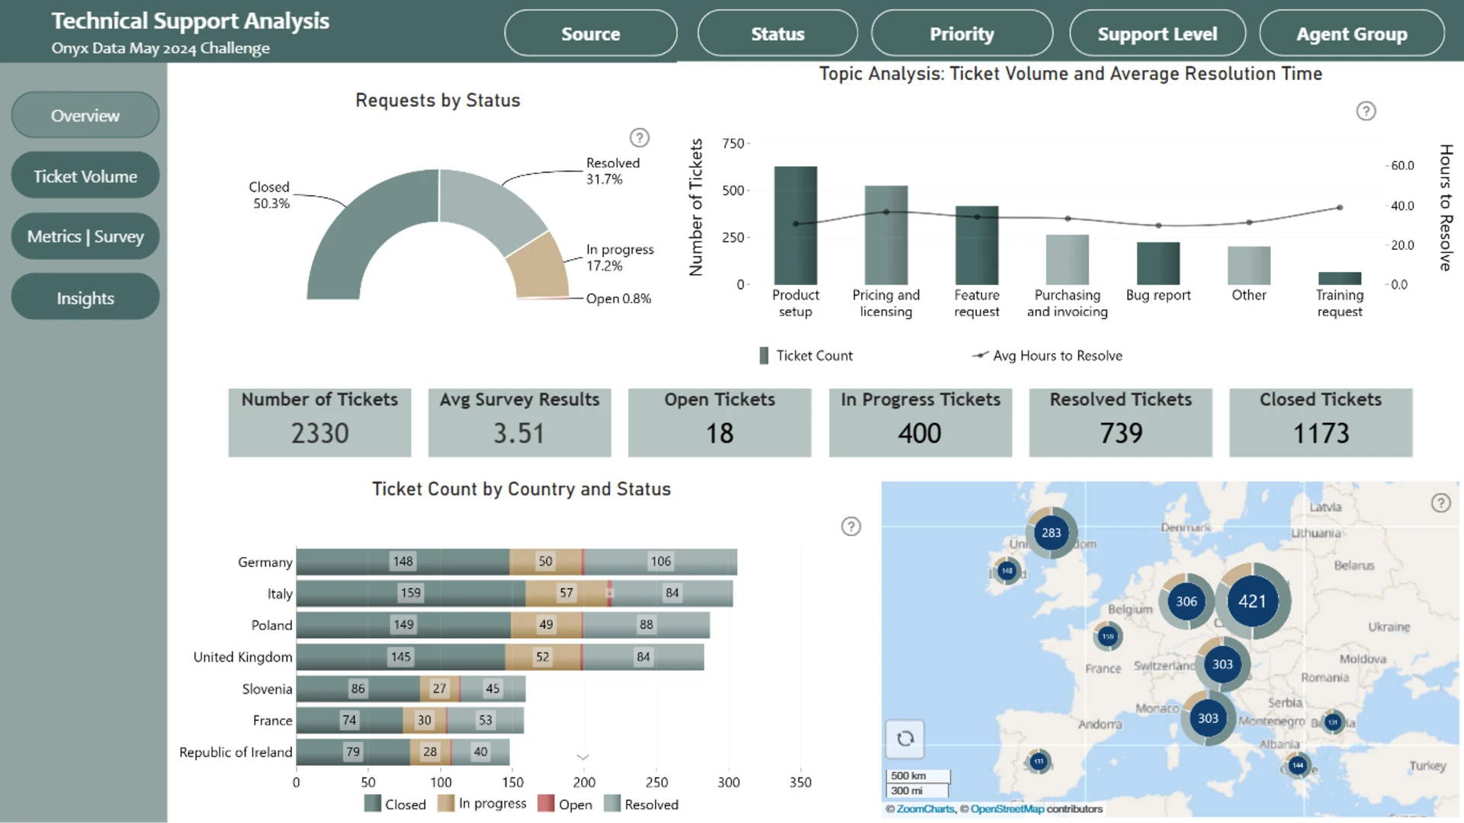Open the OpenStreetMap link

point(1006,809)
